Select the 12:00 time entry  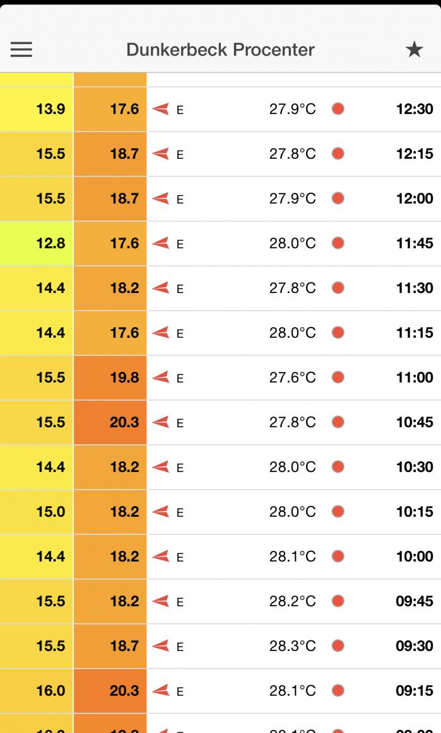415,199
